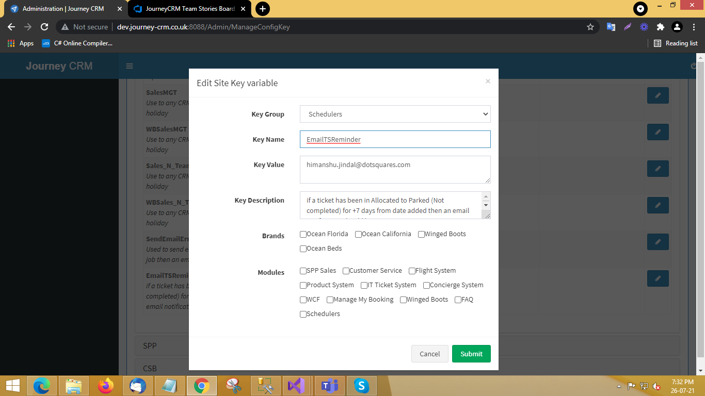Check Winged Boots under Brands
705x396 pixels.
tap(422, 234)
